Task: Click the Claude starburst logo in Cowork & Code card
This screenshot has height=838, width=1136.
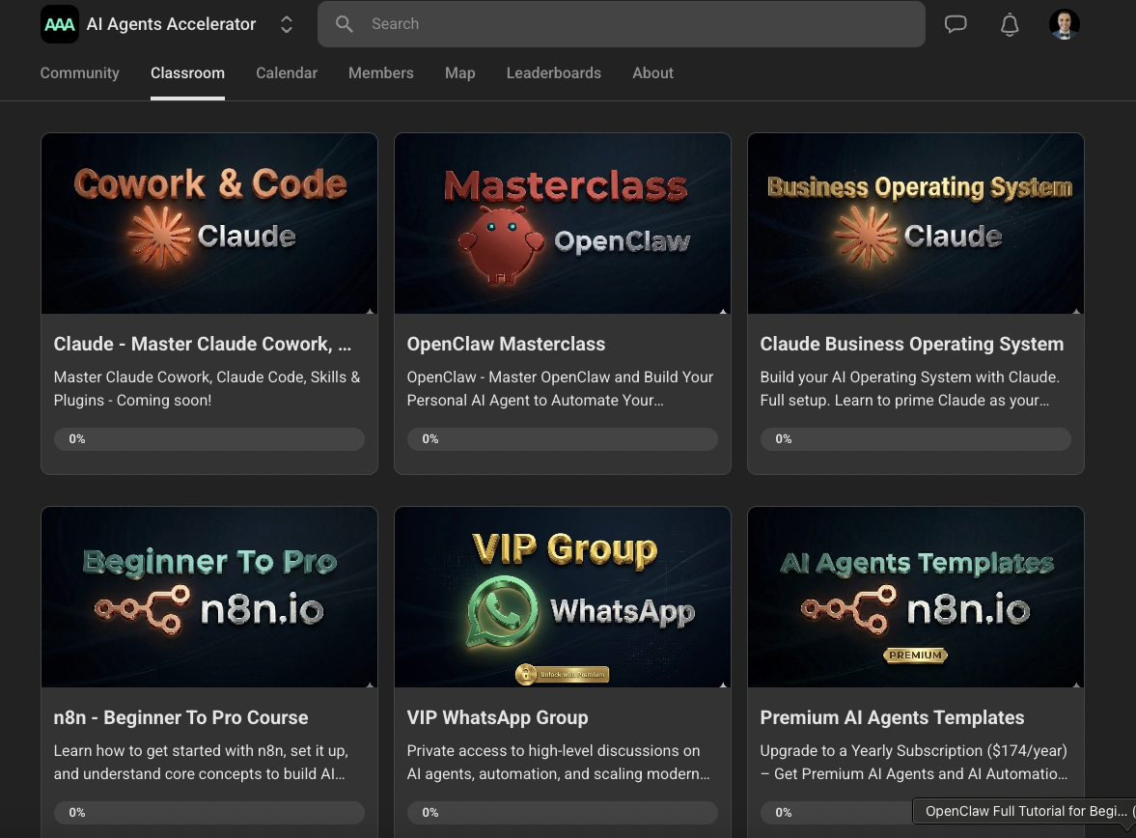Action: 159,237
